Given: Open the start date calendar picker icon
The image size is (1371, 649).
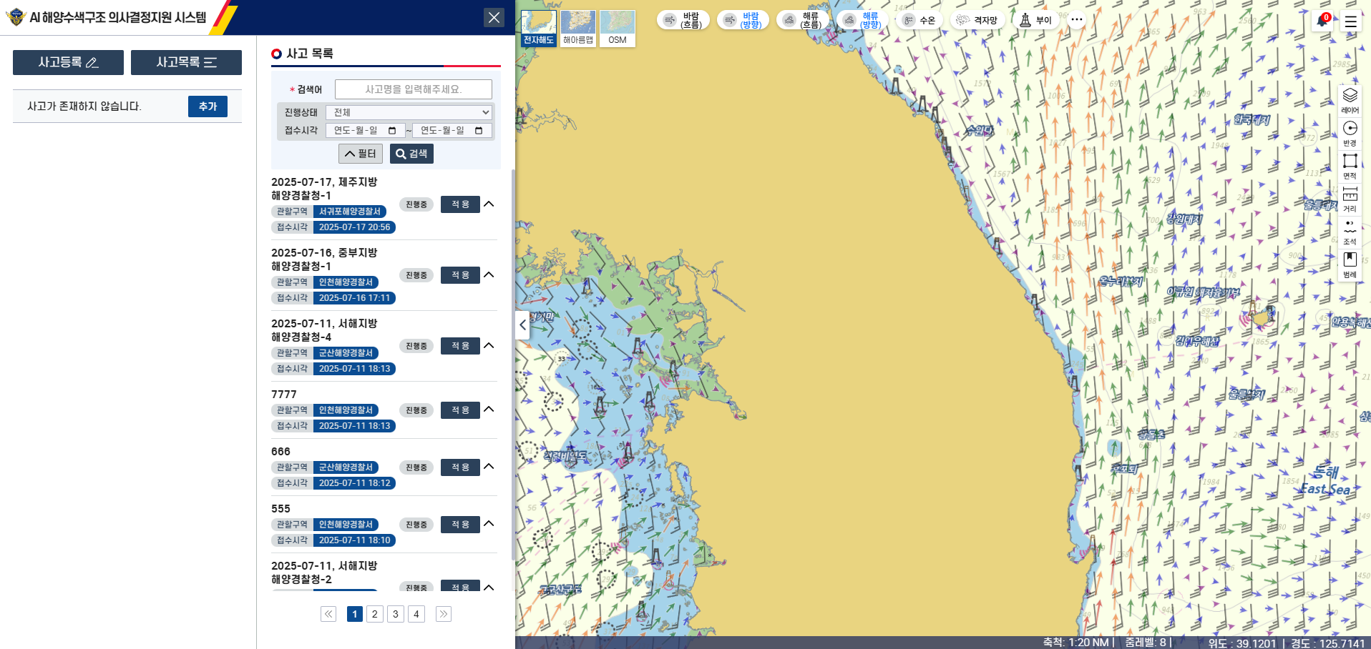Looking at the screenshot, I should (392, 130).
